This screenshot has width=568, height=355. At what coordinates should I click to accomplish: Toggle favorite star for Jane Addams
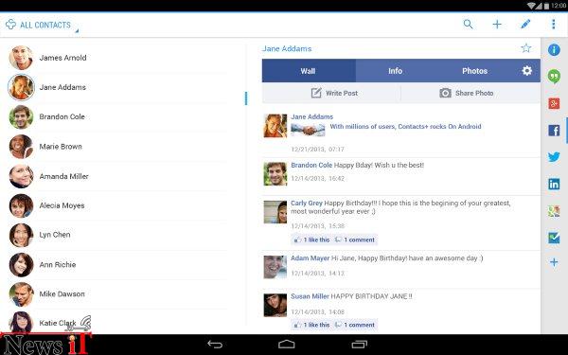526,48
